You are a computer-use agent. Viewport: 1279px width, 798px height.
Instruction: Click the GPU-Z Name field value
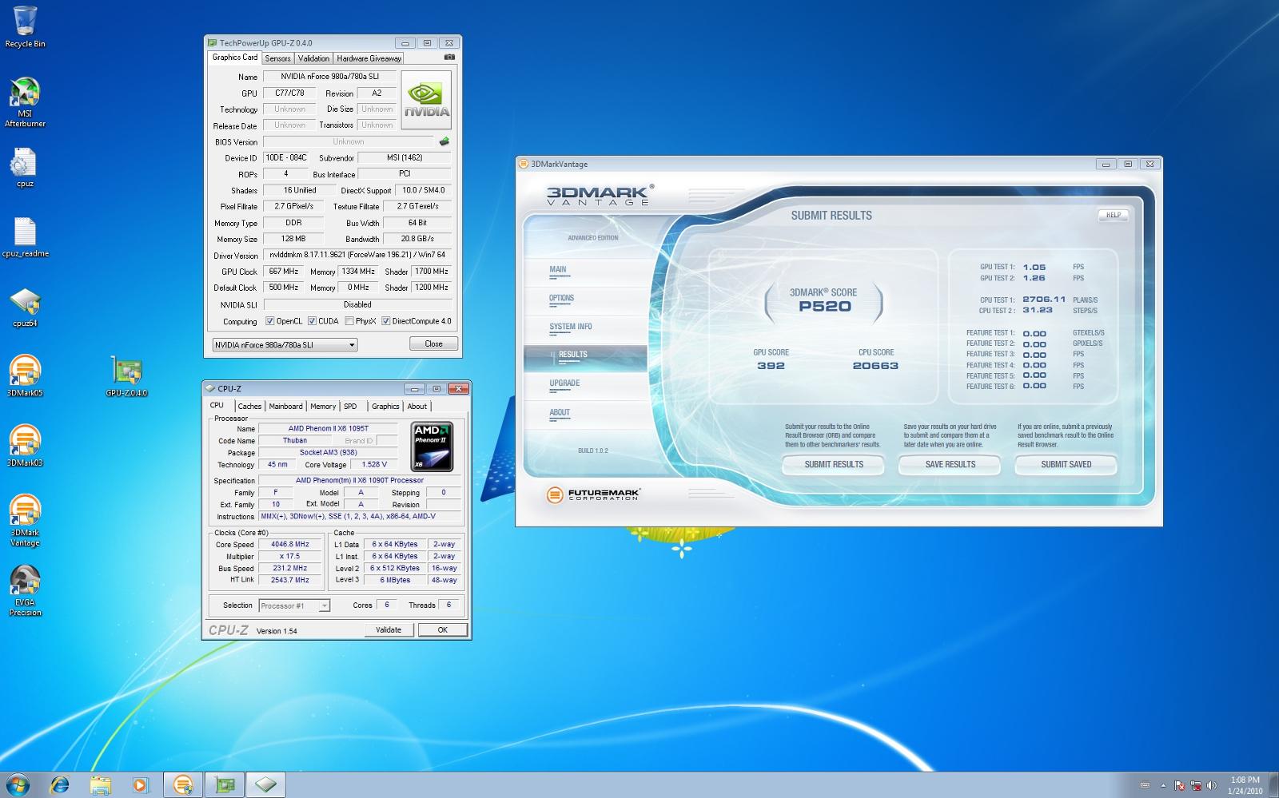[329, 77]
